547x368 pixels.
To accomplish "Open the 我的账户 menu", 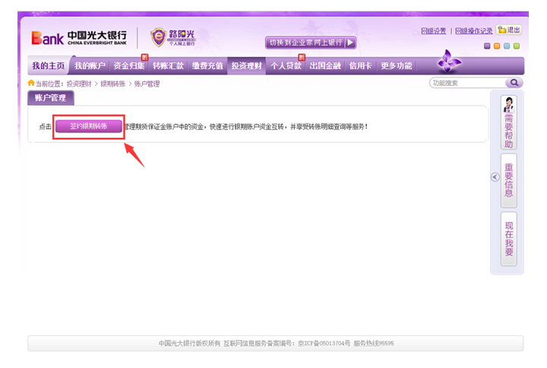I will (x=90, y=66).
